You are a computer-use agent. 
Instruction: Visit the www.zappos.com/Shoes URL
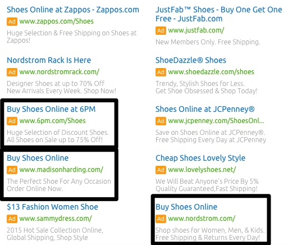[x=56, y=21]
